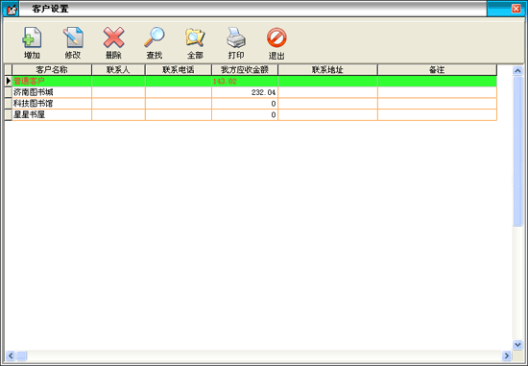Click the 备注 column header
This screenshot has width=528, height=366.
tap(437, 70)
